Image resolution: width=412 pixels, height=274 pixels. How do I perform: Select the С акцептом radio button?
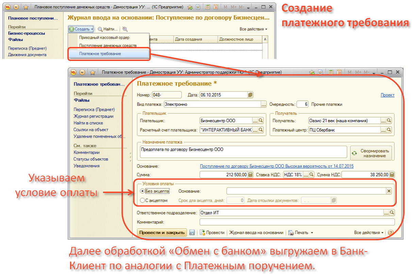tap(142, 200)
